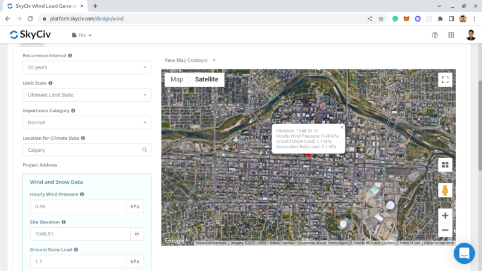Close the elevation info popup on map
This screenshot has width=482, height=271.
(x=342, y=127)
